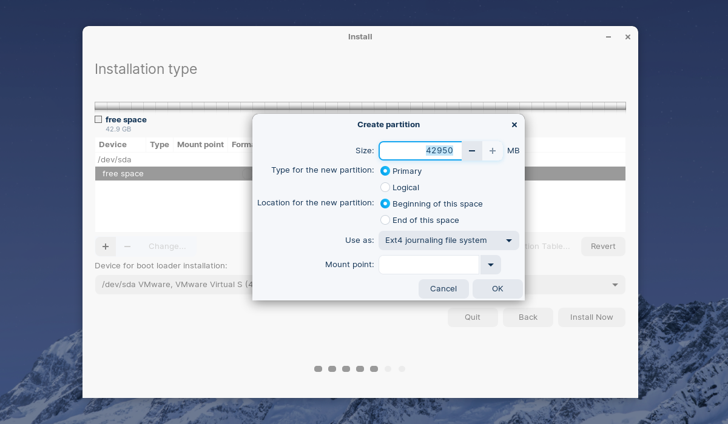Open boot loader device dropdown

360,285
